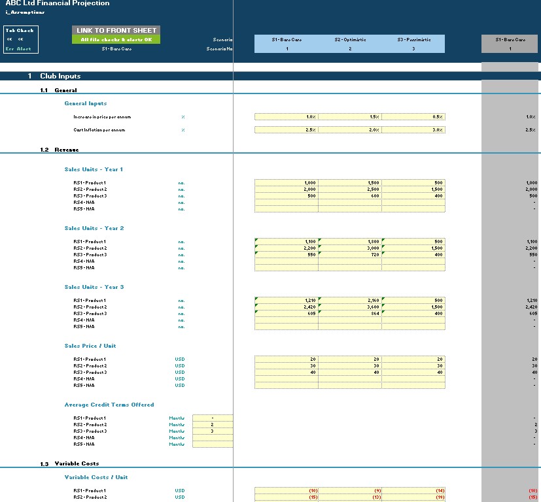Select Year 3 RS2 Optimistic cell showing 3,600
Screen dimensions: 541x502
point(349,307)
